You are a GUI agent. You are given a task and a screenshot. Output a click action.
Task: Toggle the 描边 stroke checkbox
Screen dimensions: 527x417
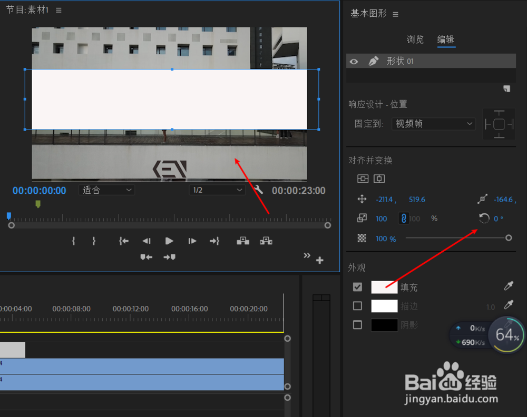click(x=358, y=306)
